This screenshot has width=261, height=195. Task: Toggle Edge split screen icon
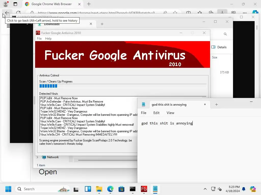point(188,12)
